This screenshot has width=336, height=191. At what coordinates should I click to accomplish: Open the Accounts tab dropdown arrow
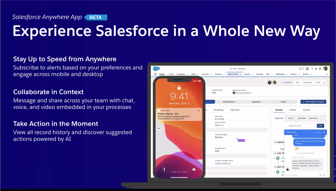tap(211, 74)
